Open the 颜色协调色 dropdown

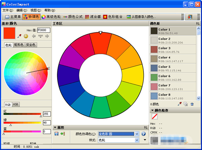point(137,134)
